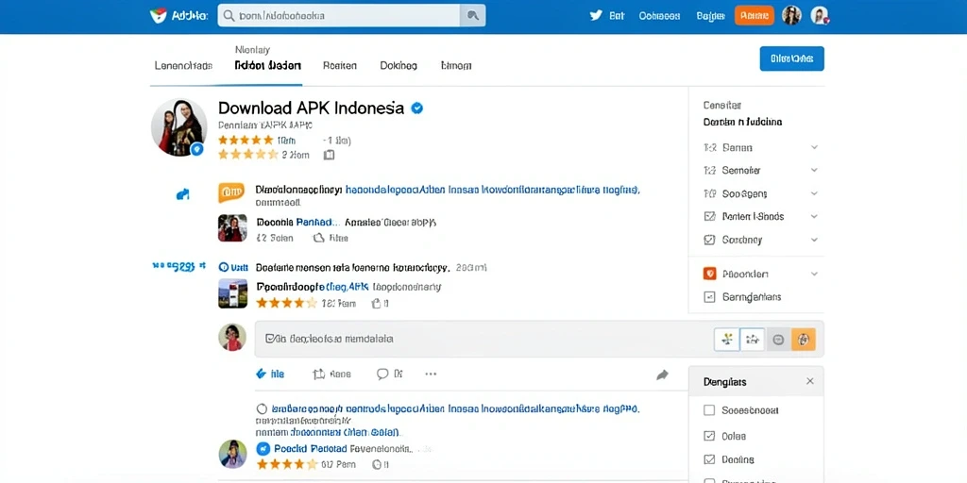
Task: Click the book icon beside the second star row
Action: point(330,155)
